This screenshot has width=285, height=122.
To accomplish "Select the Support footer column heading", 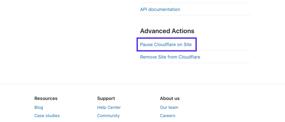I will point(106,98).
